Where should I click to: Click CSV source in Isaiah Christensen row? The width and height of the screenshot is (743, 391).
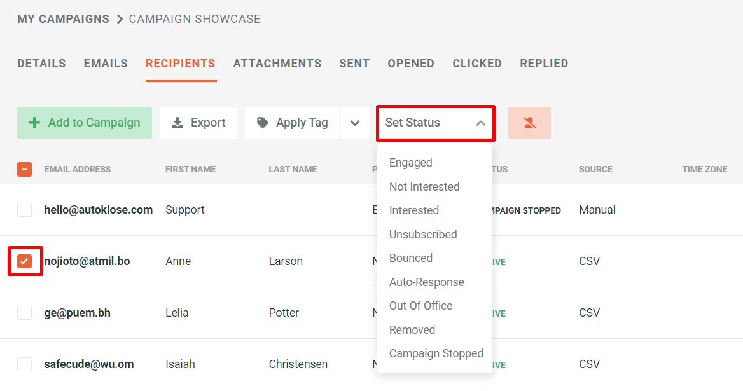590,364
